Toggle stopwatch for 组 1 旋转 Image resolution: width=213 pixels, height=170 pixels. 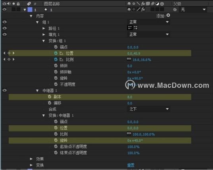click(x=56, y=78)
